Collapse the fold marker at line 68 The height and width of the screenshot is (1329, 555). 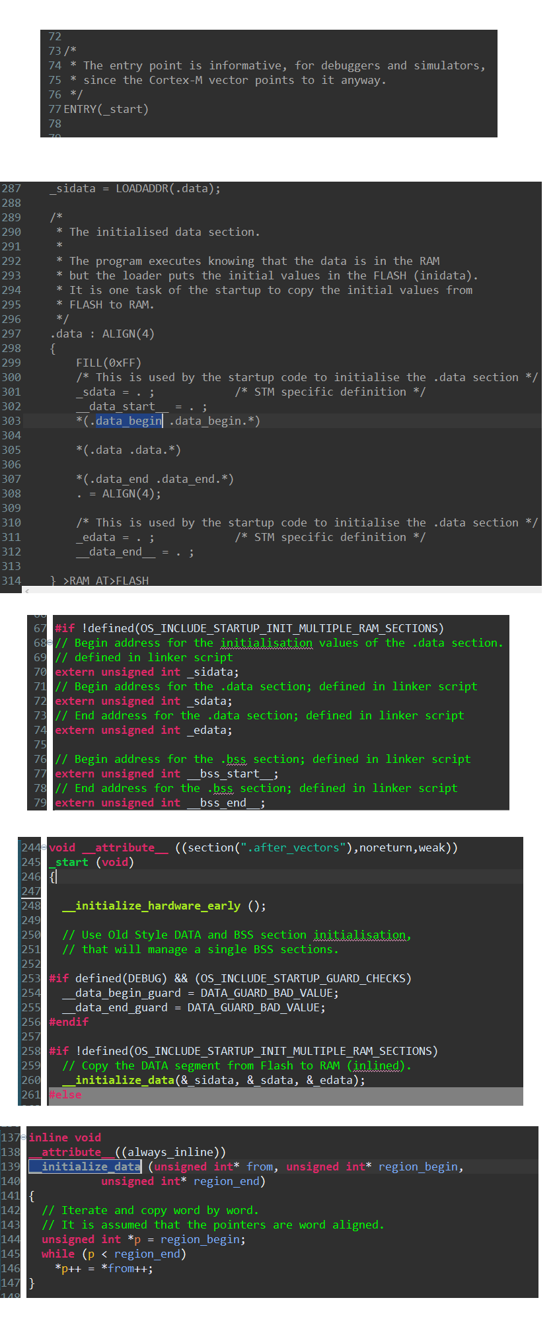tap(49, 643)
